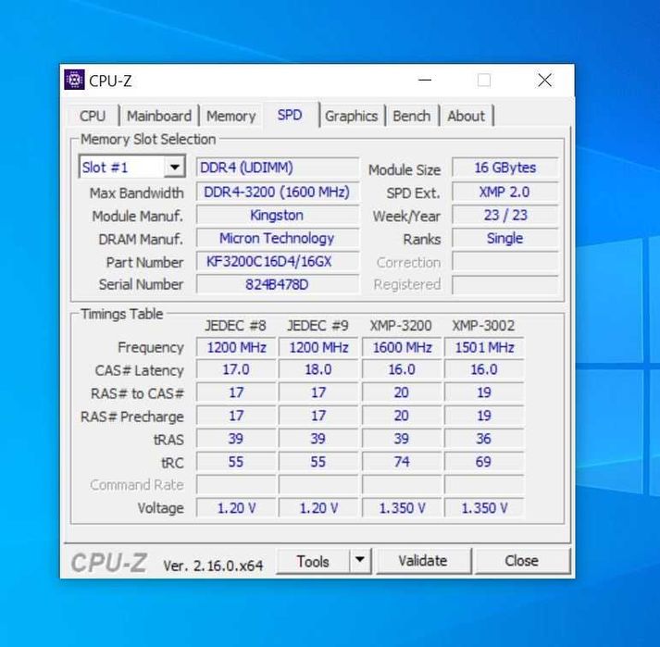
Task: Select the SPD tab
Action: [x=290, y=115]
